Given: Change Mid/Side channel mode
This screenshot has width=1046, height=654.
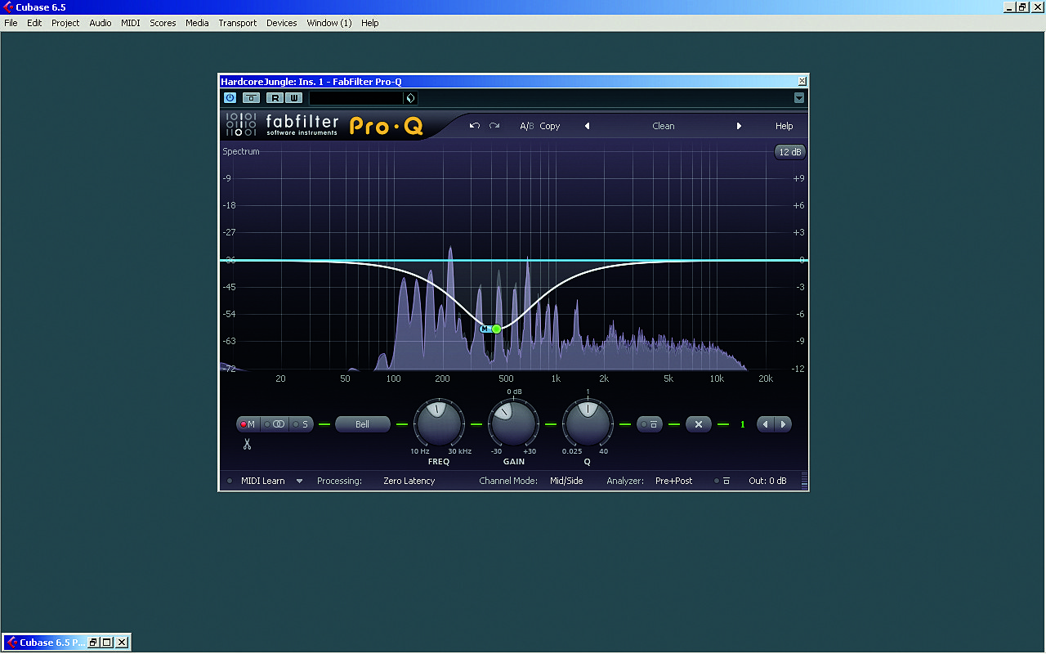Looking at the screenshot, I should (566, 481).
